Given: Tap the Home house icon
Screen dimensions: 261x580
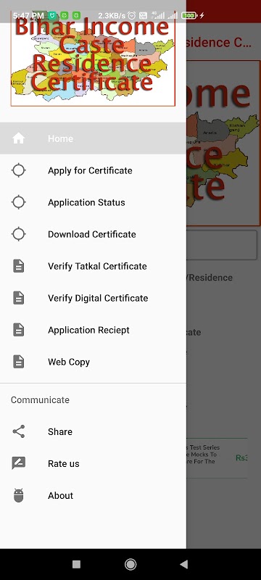Looking at the screenshot, I should [18, 138].
